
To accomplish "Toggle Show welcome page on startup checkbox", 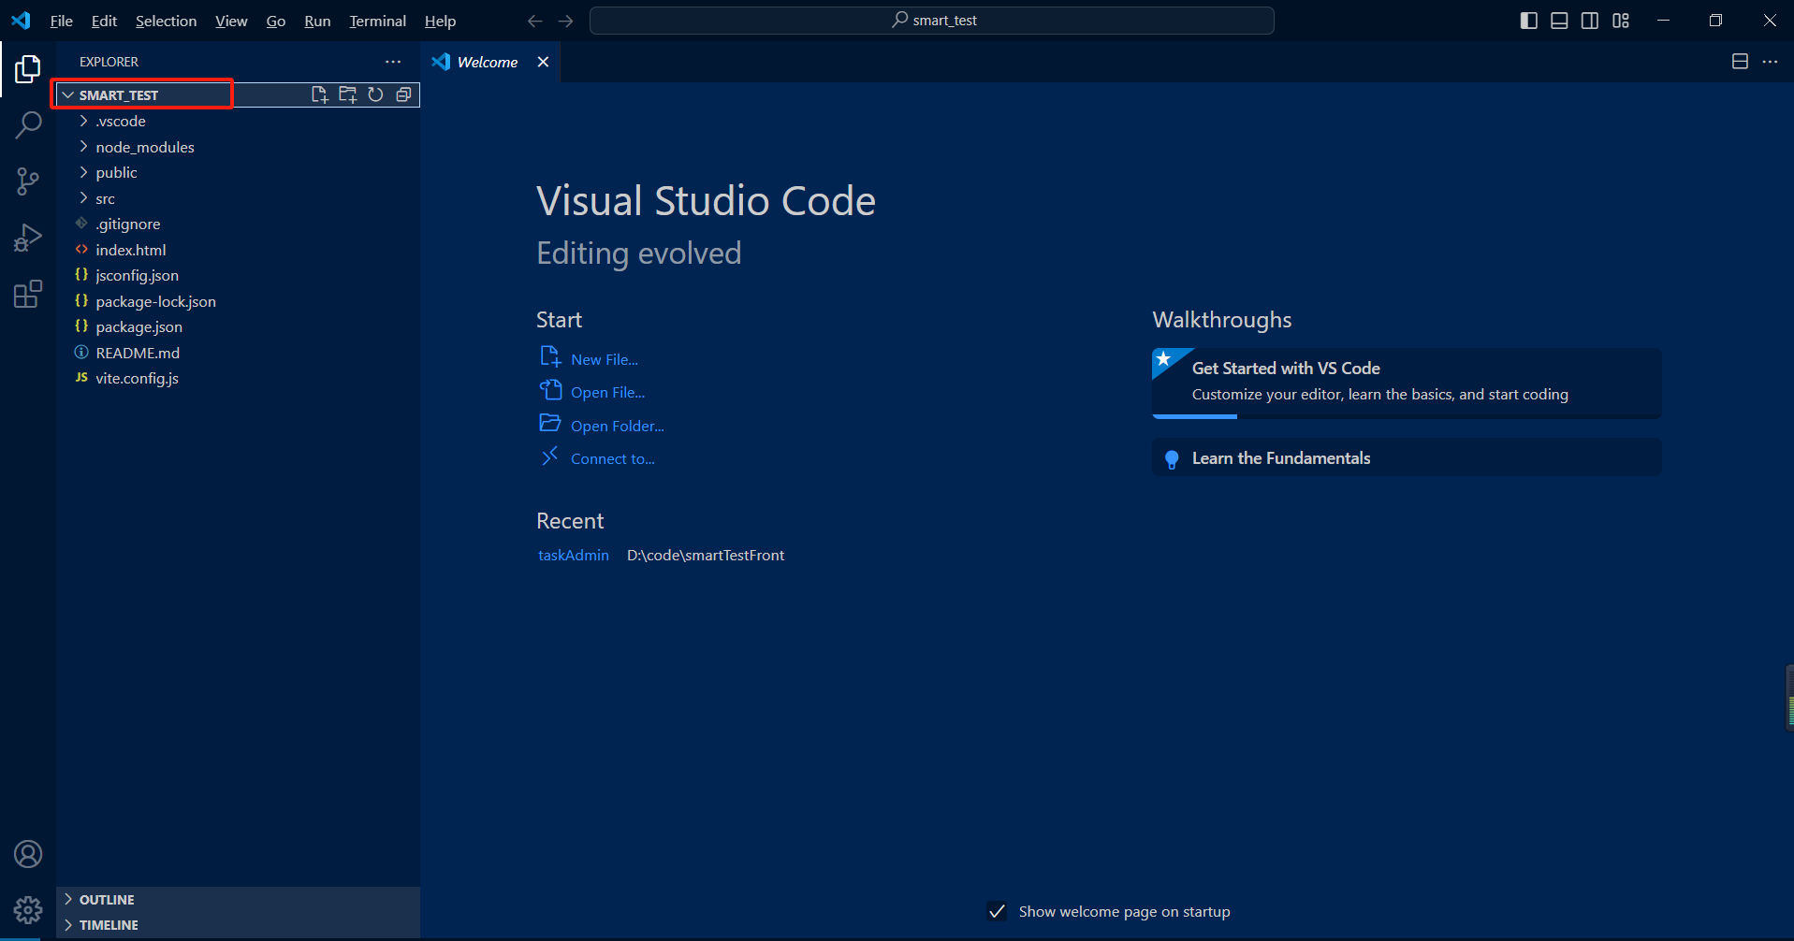I will tap(997, 911).
